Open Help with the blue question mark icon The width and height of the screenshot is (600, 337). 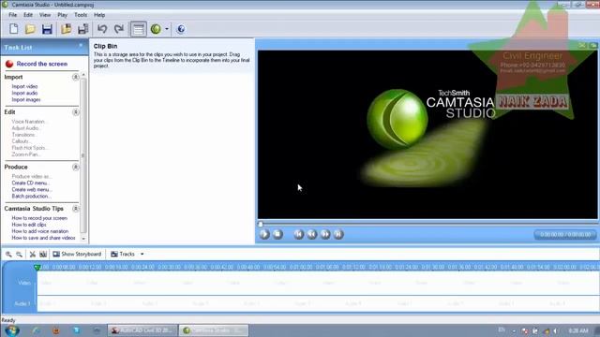181,29
